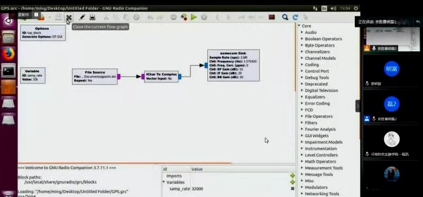
Task: Open the find blocks magnifier icon
Action: coord(285,17)
